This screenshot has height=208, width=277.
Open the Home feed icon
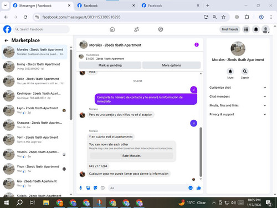(112, 29)
